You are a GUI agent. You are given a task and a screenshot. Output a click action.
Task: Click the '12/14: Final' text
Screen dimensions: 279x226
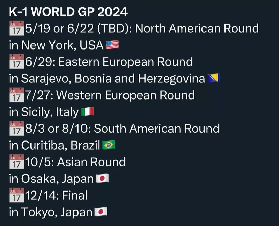tap(56, 195)
